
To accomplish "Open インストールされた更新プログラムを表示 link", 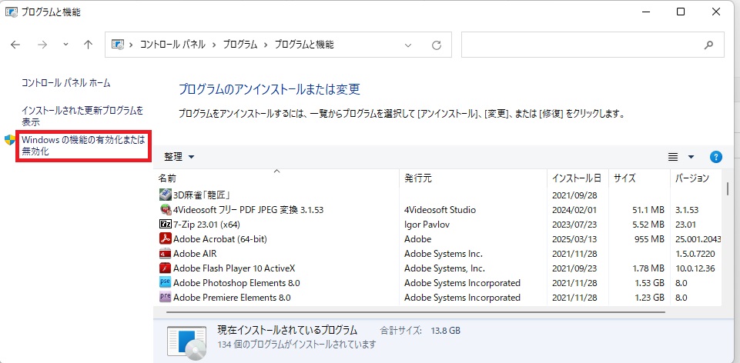I will point(82,116).
